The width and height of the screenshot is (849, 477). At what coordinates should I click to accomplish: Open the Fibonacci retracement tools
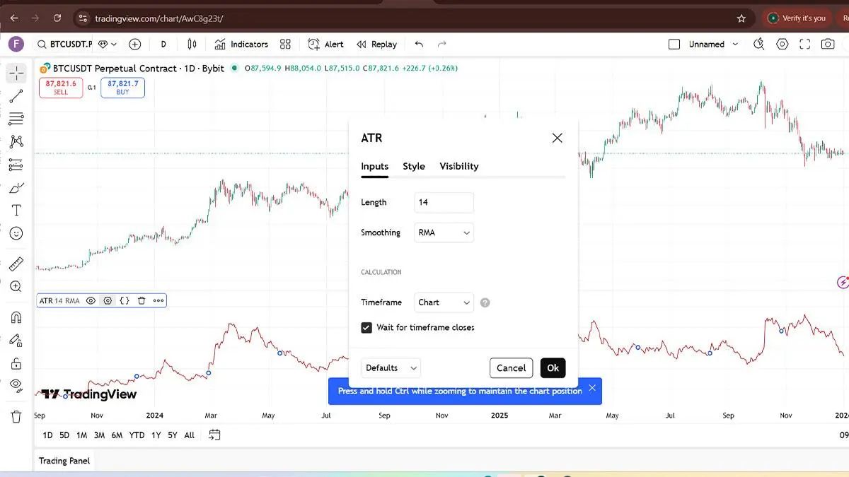point(16,119)
